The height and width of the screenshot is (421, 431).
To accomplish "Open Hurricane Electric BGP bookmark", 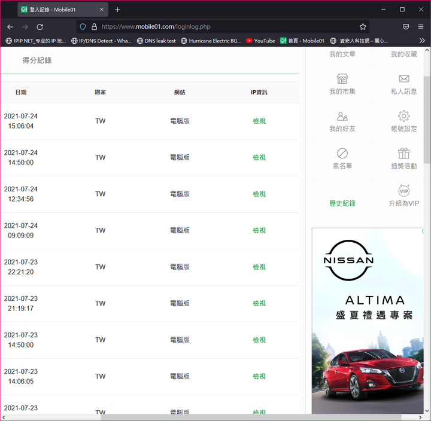I will click(211, 41).
